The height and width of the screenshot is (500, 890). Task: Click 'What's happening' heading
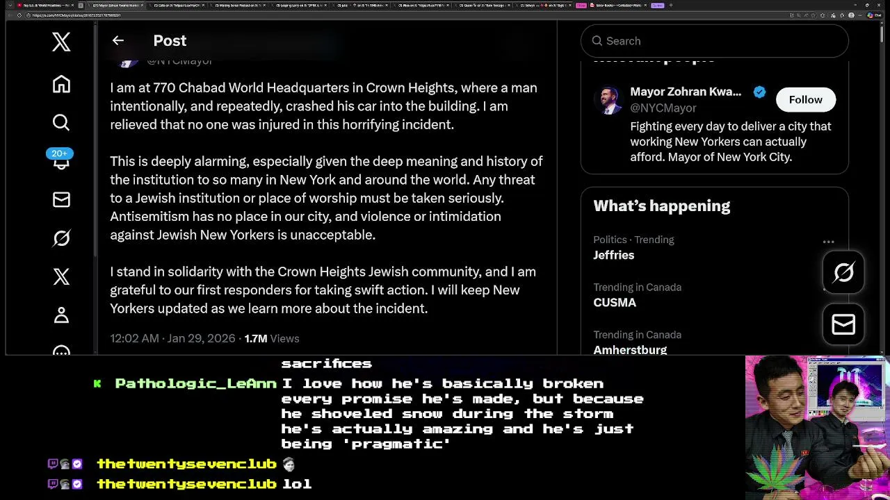pos(661,206)
